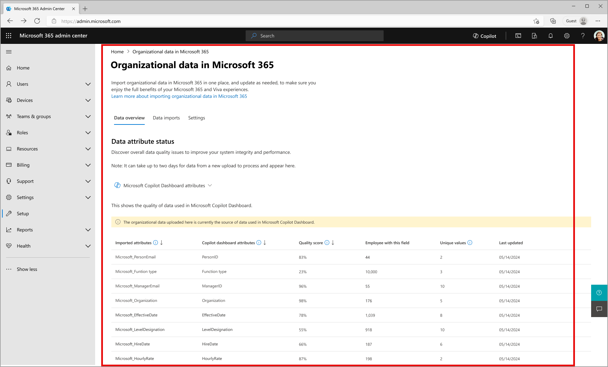
Task: Refresh the browser page
Action: [37, 21]
